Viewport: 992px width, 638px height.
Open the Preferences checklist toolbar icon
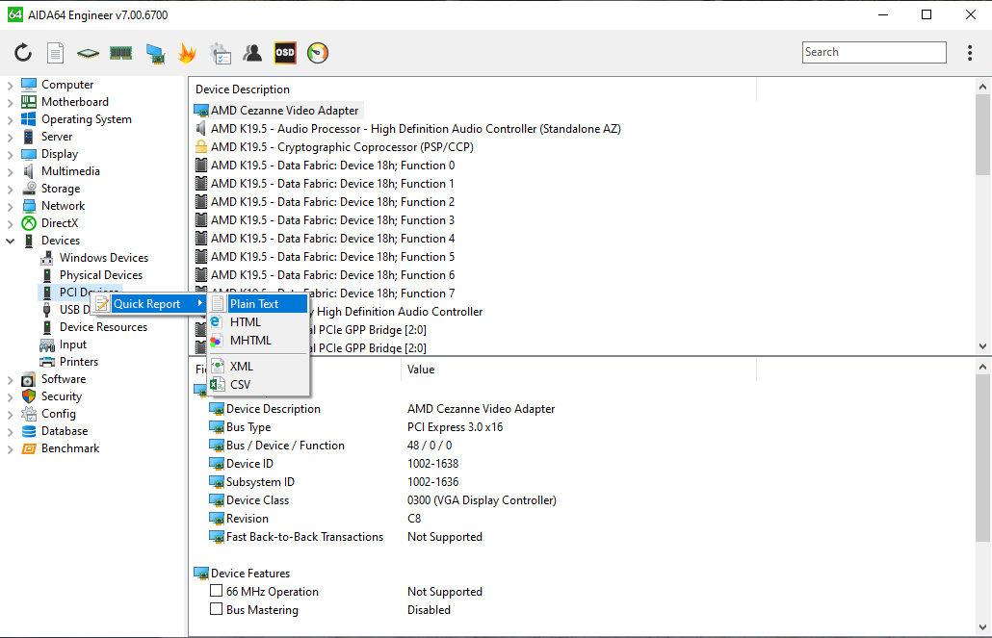pos(221,54)
